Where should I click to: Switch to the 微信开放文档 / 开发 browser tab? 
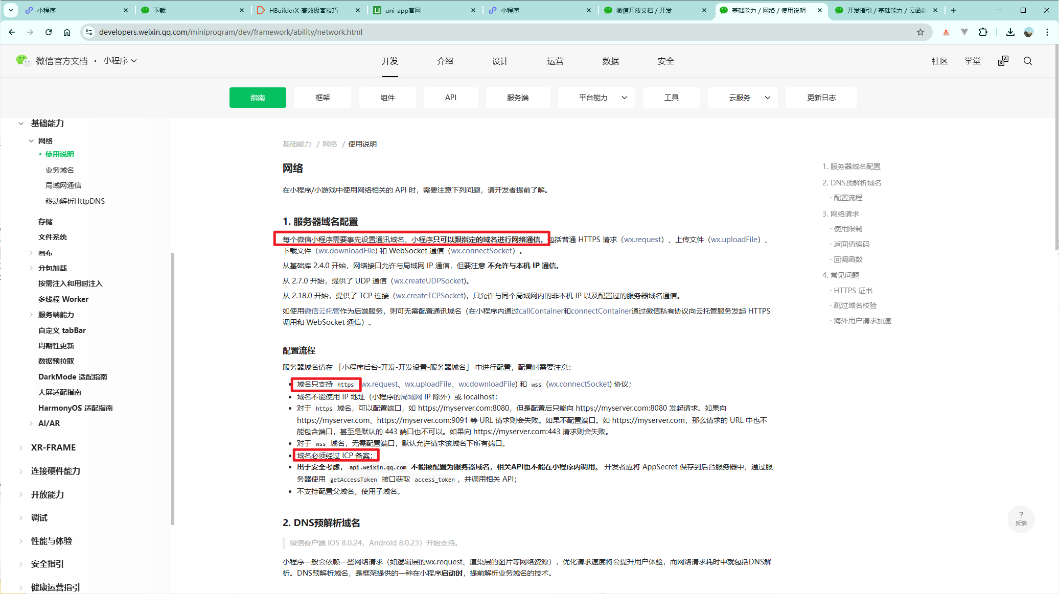[654, 10]
